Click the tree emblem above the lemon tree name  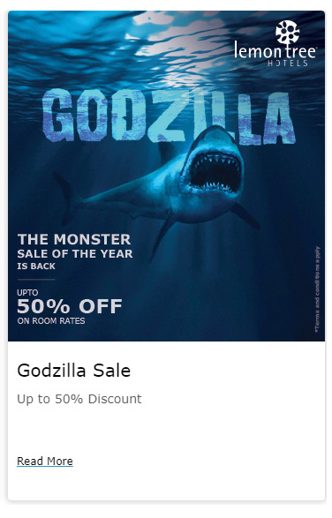287,32
